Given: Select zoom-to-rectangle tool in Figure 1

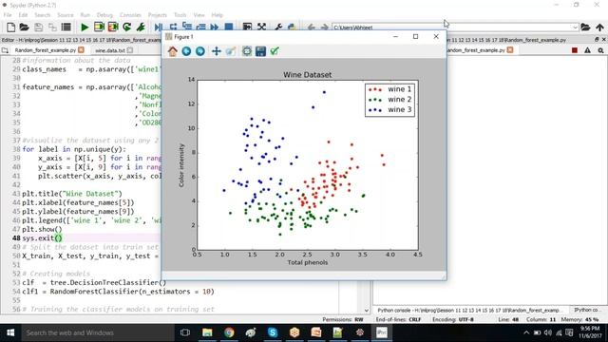Looking at the screenshot, I should [231, 51].
